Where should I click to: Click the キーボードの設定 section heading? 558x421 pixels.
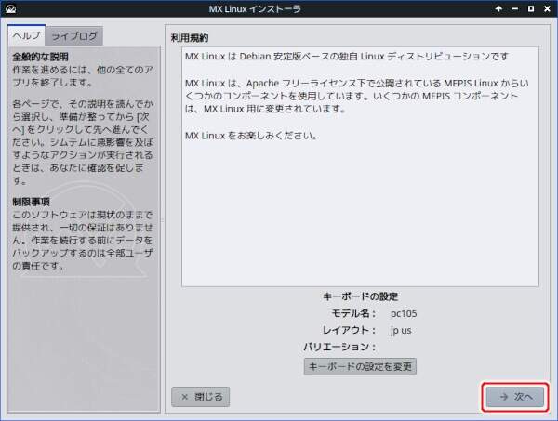(360, 296)
